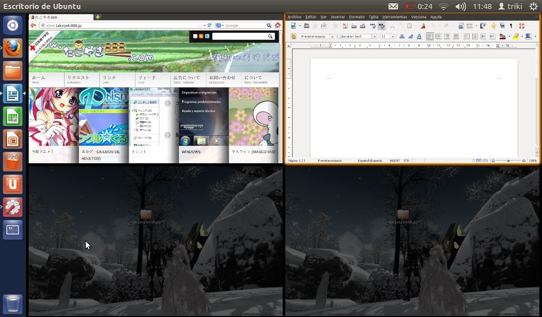This screenshot has height=317, width=542.
Task: Open the Workspace Switcher launcher icon
Action: click(13, 230)
